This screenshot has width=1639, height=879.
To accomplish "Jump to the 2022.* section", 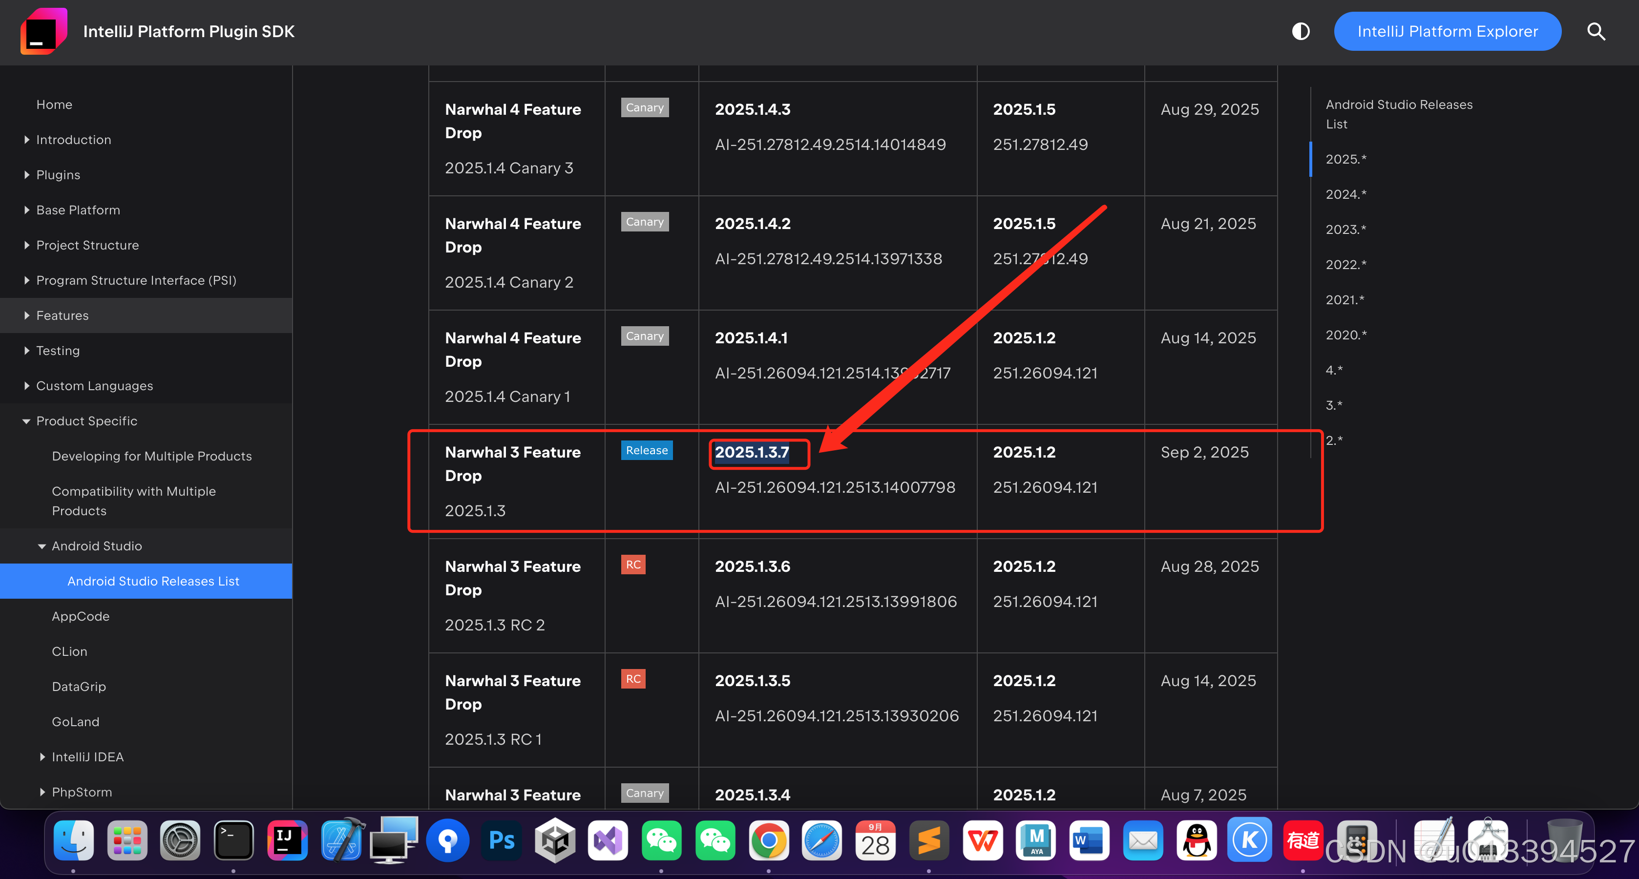I will coord(1345,264).
